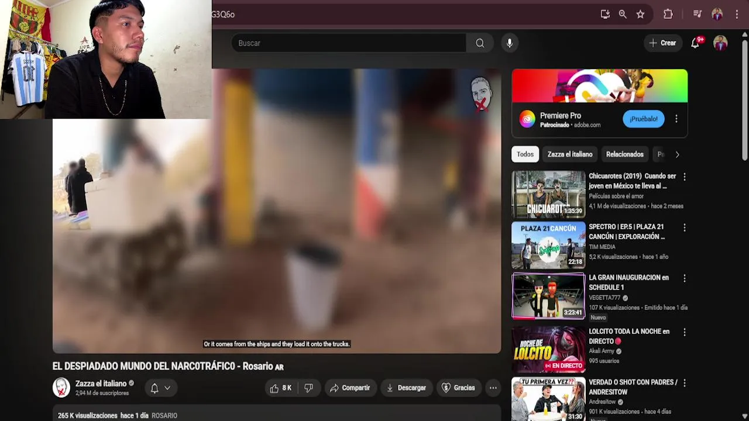Open the browser extensions puzzle icon
Image resolution: width=749 pixels, height=421 pixels.
tap(668, 14)
